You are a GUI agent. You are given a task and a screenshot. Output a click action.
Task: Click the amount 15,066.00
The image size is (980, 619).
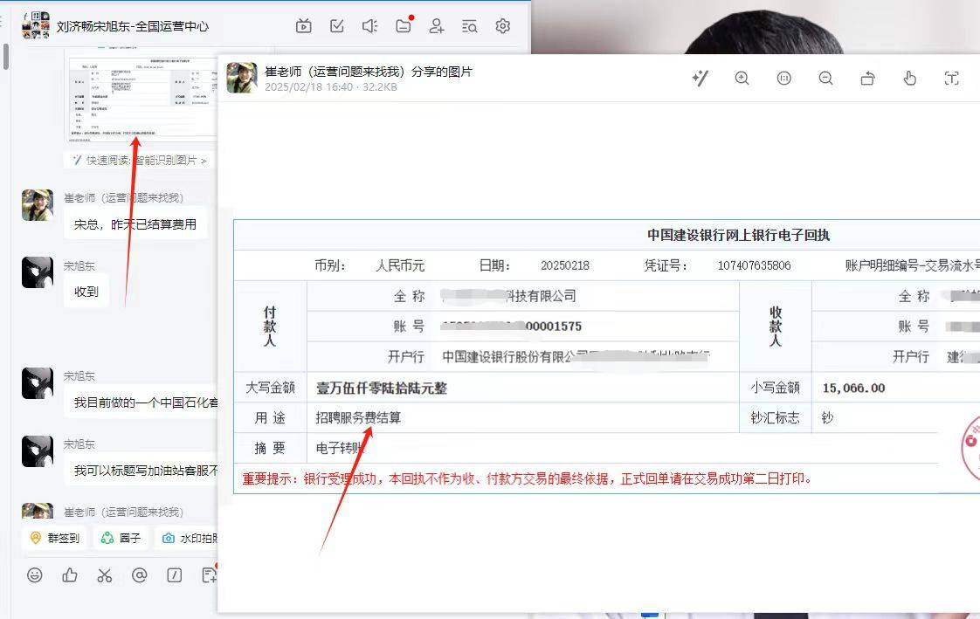[x=853, y=388]
